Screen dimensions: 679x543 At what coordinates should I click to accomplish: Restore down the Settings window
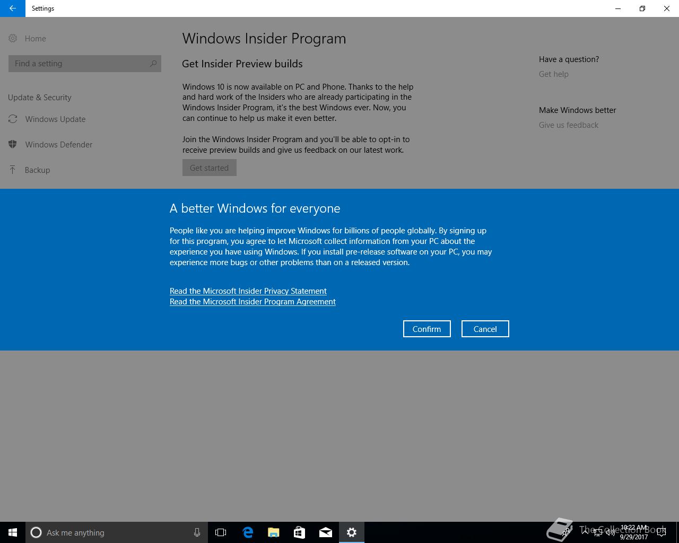642,8
